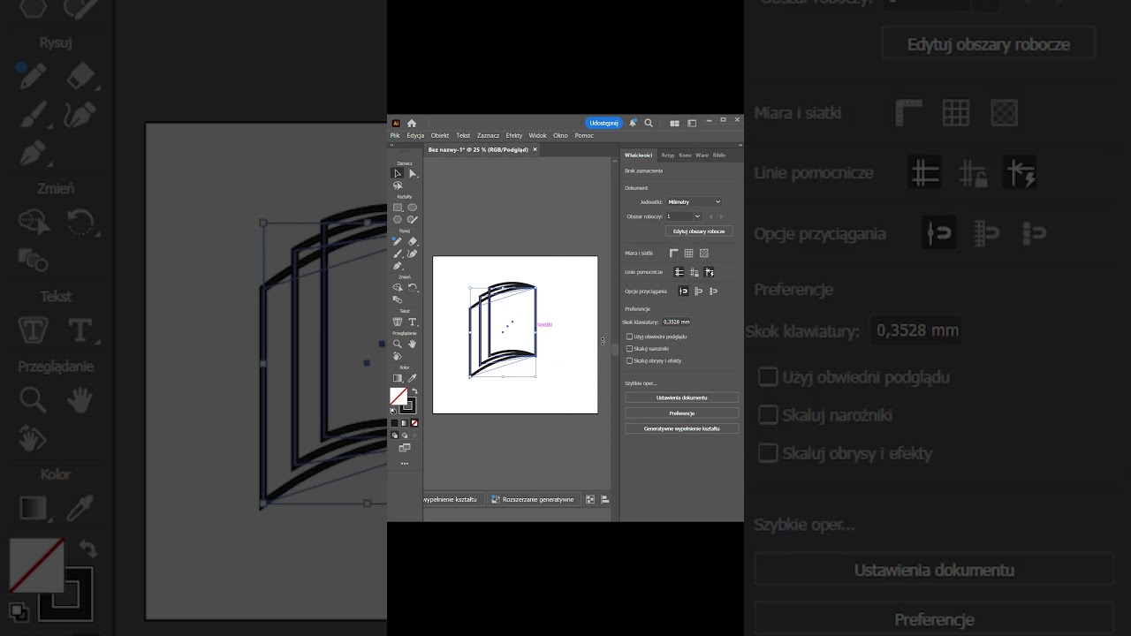Click the canvas vertical scrollbar thumb
Viewport: 1131px width, 636px height.
coord(615,349)
